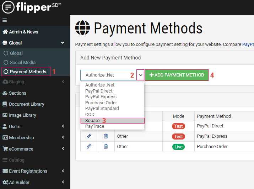This screenshot has width=254, height=189.
Task: Click the Add New Payment Method heading
Action: click(110, 58)
